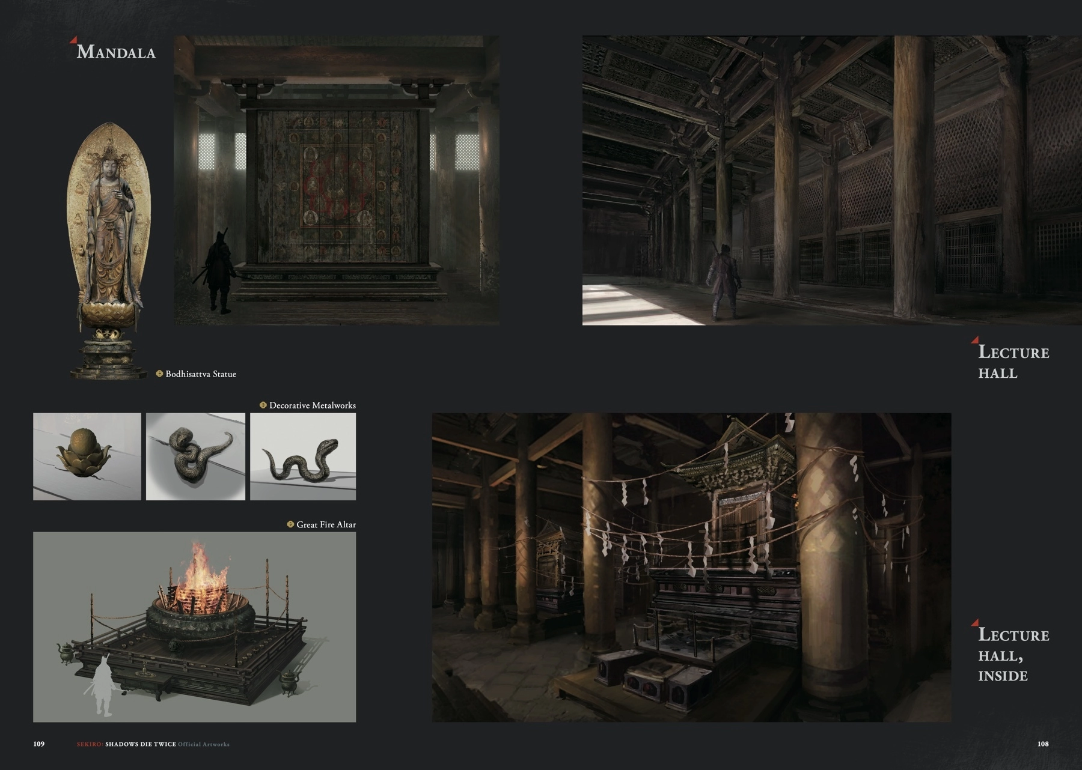The height and width of the screenshot is (770, 1082).
Task: Click the Lecture Hall, Inside heading
Action: (1013, 655)
